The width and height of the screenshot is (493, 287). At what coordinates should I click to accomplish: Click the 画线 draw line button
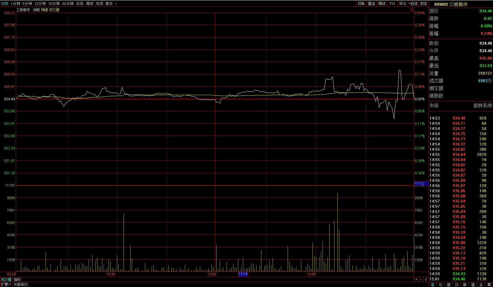pos(382,3)
